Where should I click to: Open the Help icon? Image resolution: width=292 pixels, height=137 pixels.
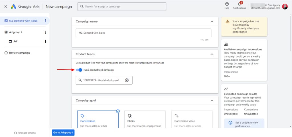227,4
